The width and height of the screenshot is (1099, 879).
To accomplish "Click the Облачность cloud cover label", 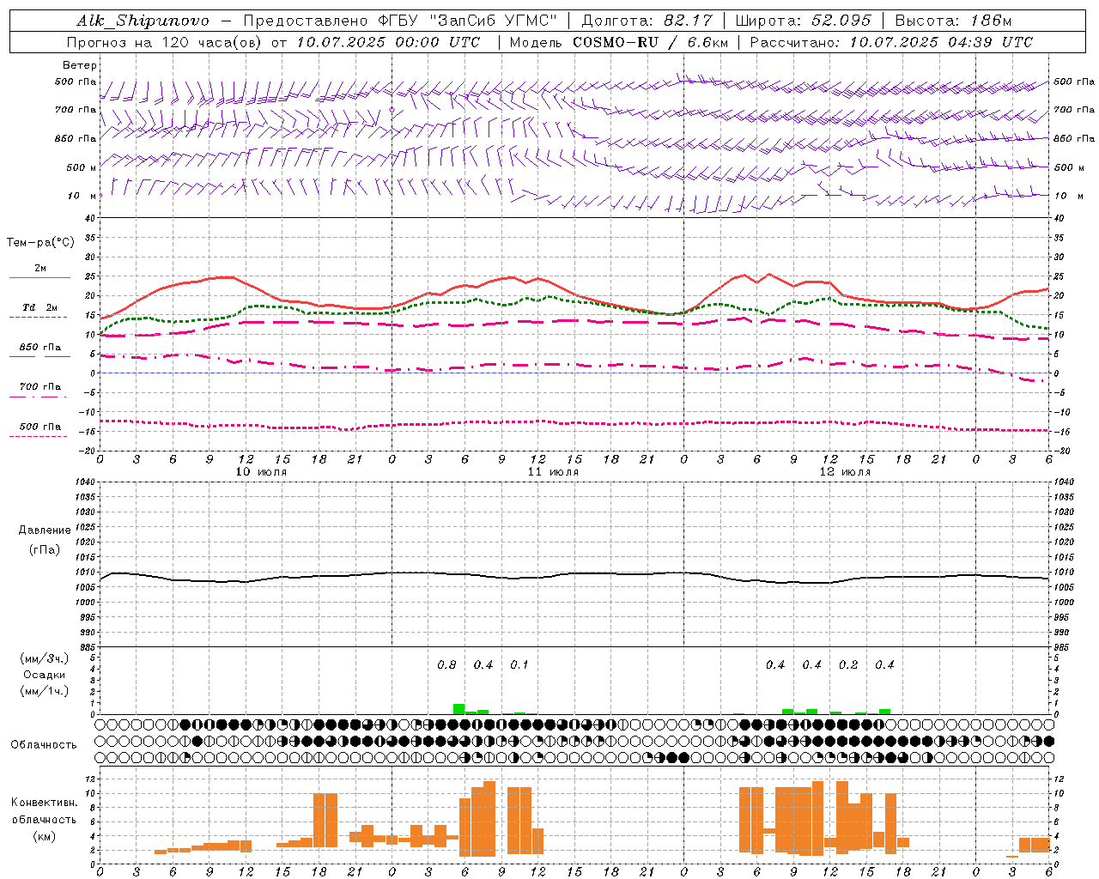I will pyautogui.click(x=44, y=744).
